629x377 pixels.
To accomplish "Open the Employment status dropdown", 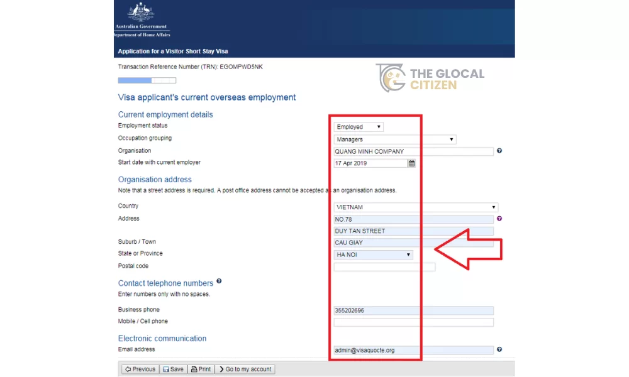I will coord(359,127).
